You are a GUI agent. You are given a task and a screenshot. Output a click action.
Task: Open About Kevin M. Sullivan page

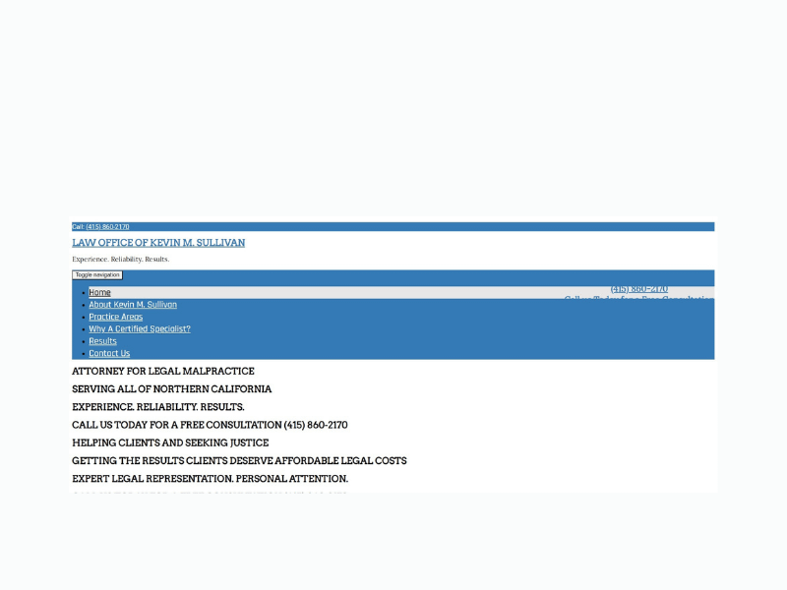point(133,305)
